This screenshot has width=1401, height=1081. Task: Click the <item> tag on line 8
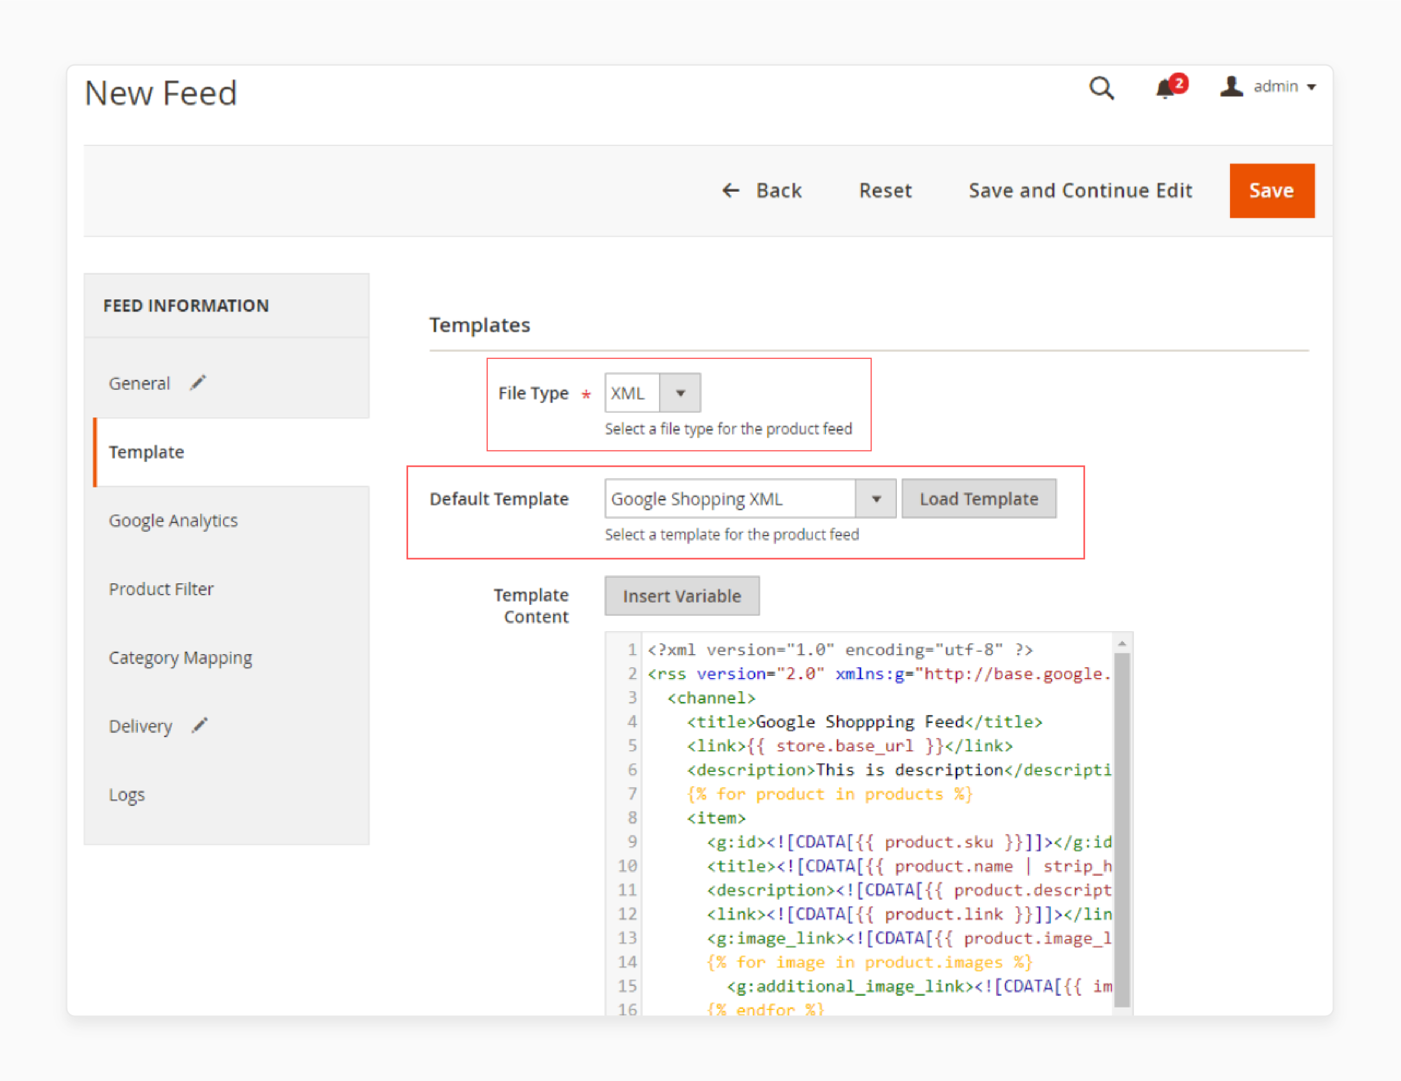point(716,819)
